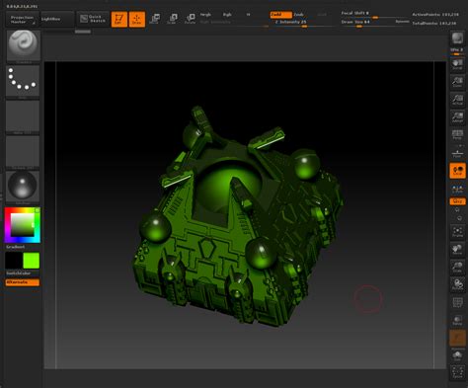
Task: Enable Mrgb painting mode
Action: pos(205,15)
